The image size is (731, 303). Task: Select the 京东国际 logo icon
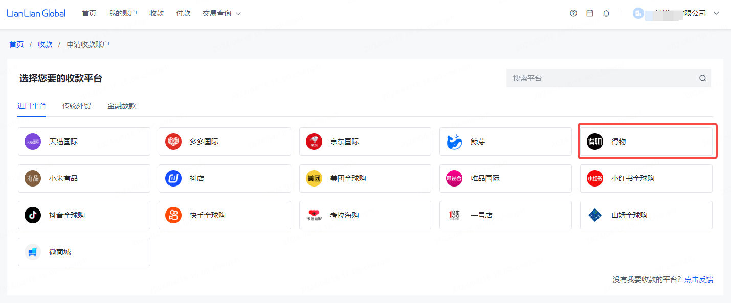(x=314, y=142)
